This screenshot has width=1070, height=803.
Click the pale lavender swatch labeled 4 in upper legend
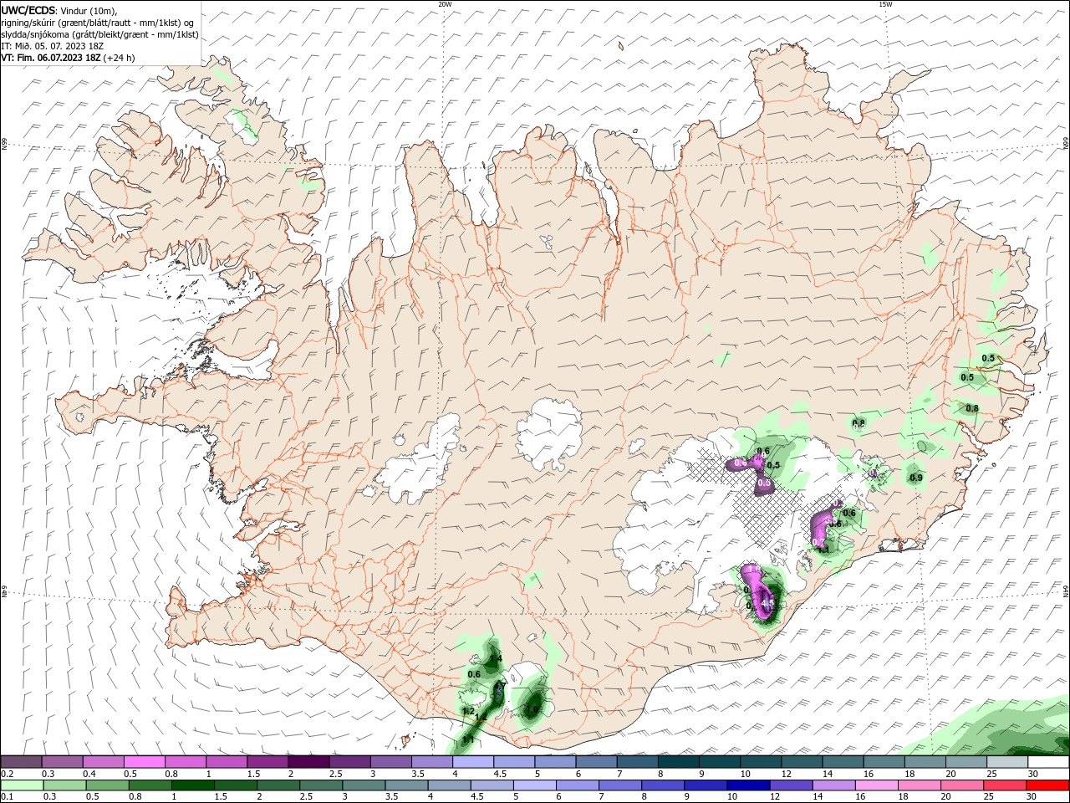(x=472, y=761)
